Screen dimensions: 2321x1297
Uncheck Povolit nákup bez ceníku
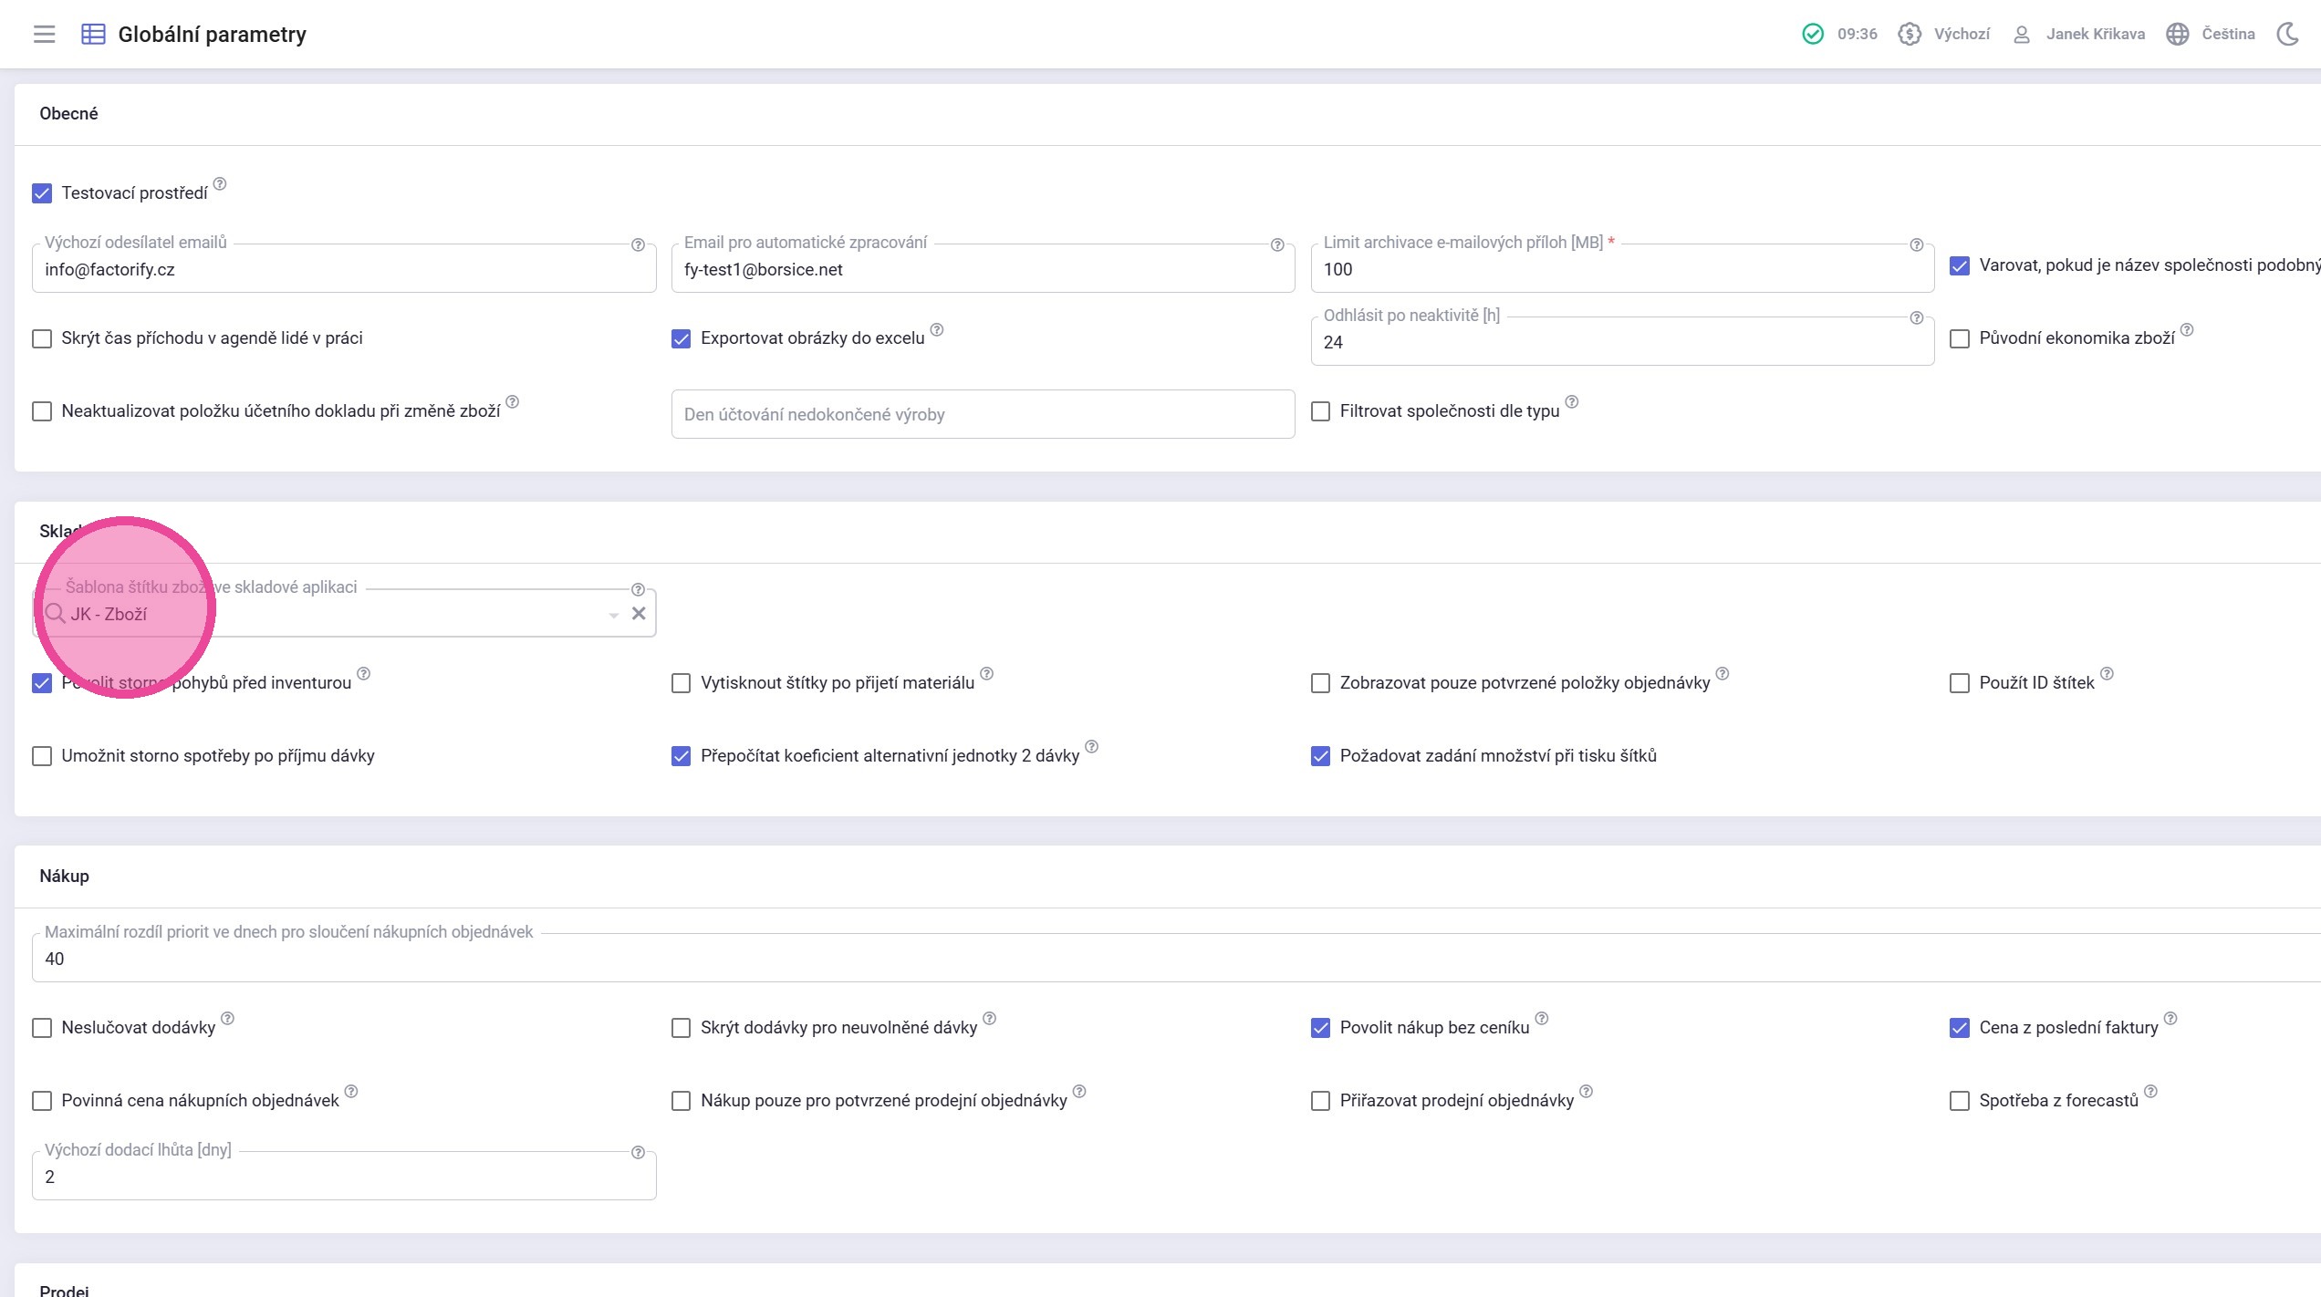[1320, 1028]
